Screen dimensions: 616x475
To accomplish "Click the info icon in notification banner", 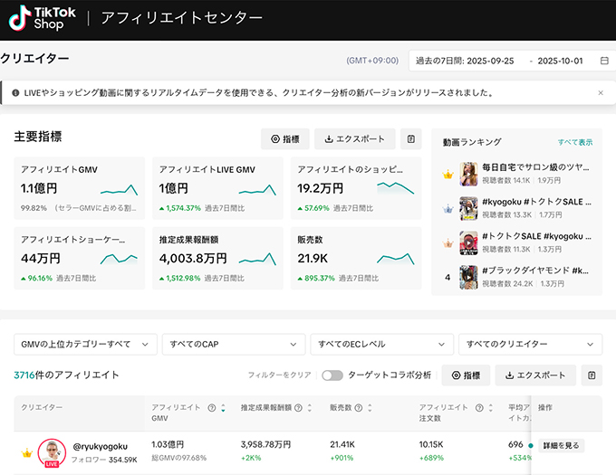I will (x=14, y=92).
